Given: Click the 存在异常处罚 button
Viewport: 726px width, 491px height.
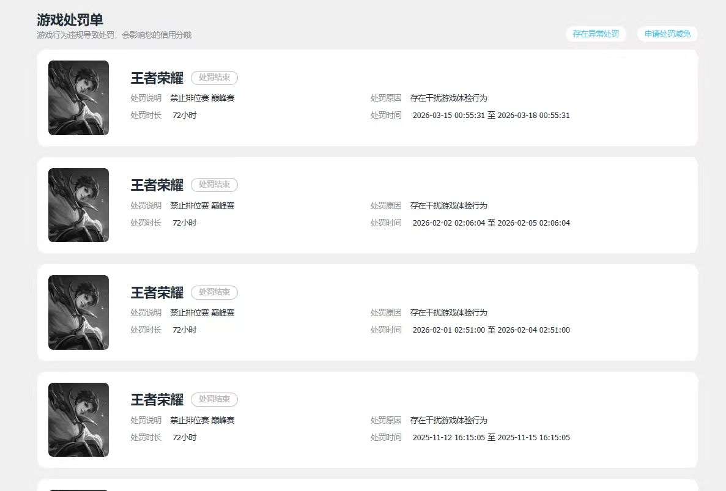Looking at the screenshot, I should click(596, 34).
